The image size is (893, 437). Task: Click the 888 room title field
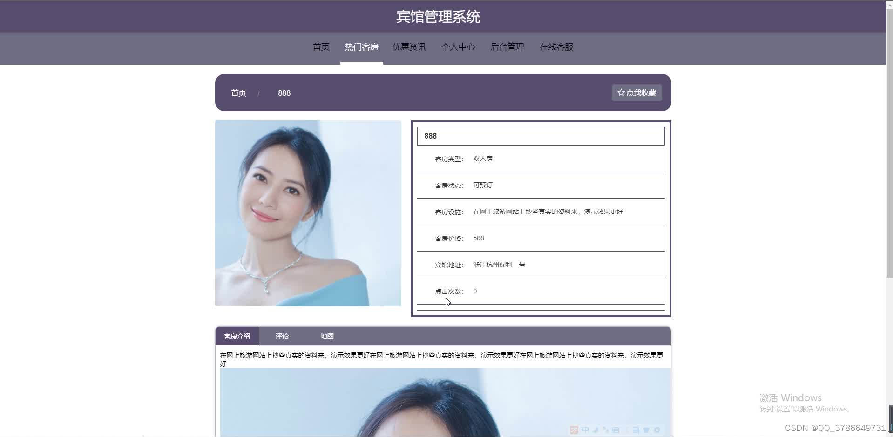tap(541, 136)
